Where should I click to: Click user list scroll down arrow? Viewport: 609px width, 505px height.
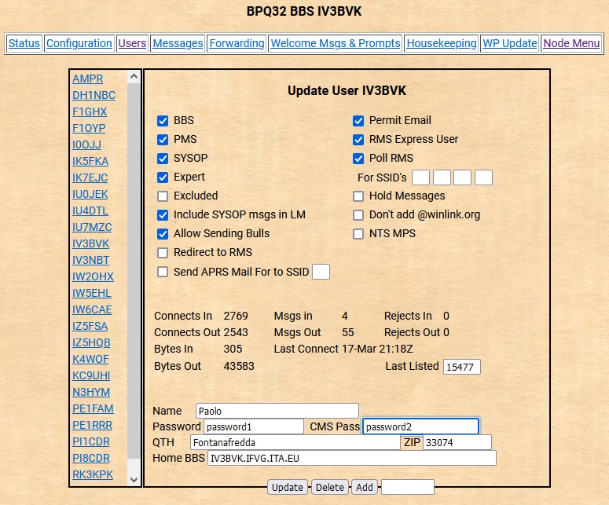(134, 480)
